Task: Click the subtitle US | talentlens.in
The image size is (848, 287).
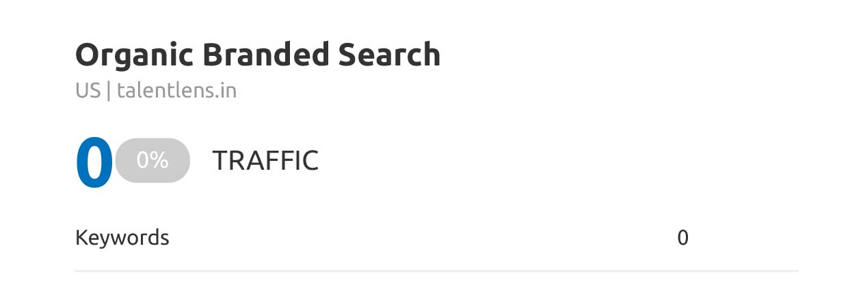Action: (x=156, y=91)
